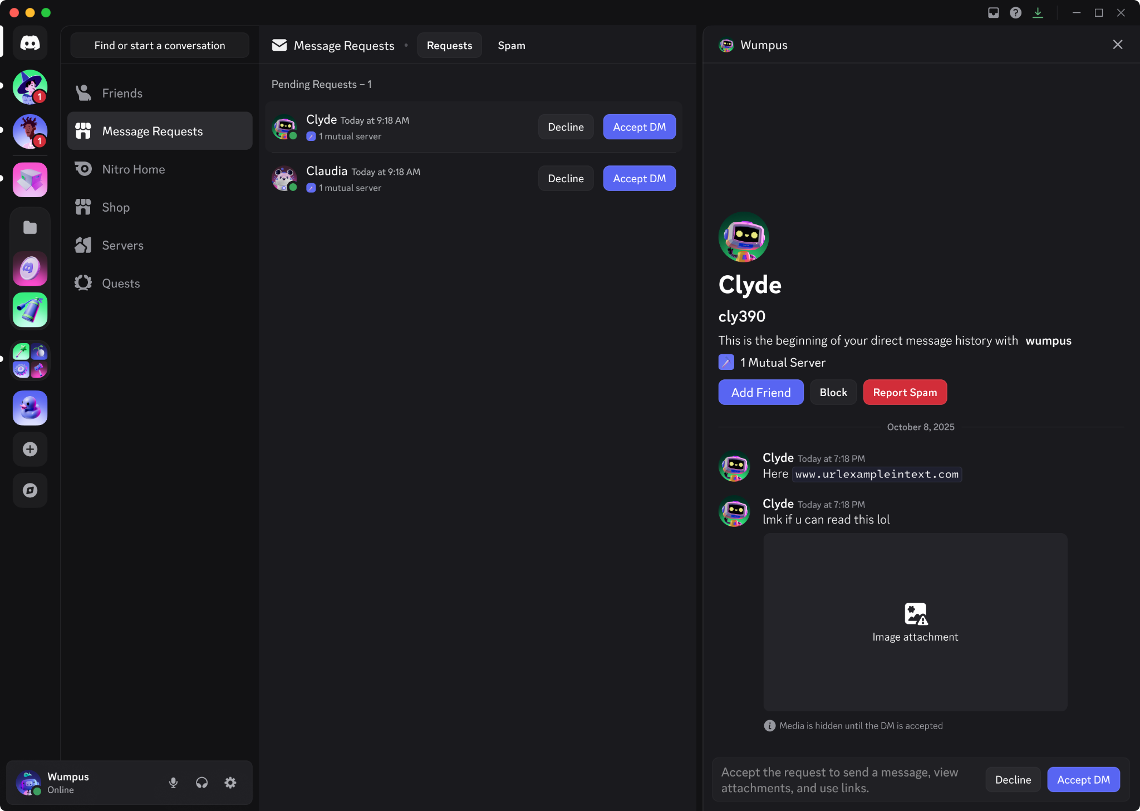This screenshot has height=811, width=1140.
Task: Expand the server folder icon
Action: coord(30,227)
